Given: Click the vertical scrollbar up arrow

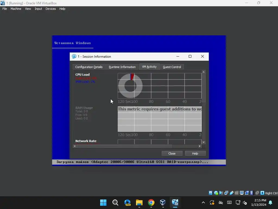Looking at the screenshot, I should 204,72.
